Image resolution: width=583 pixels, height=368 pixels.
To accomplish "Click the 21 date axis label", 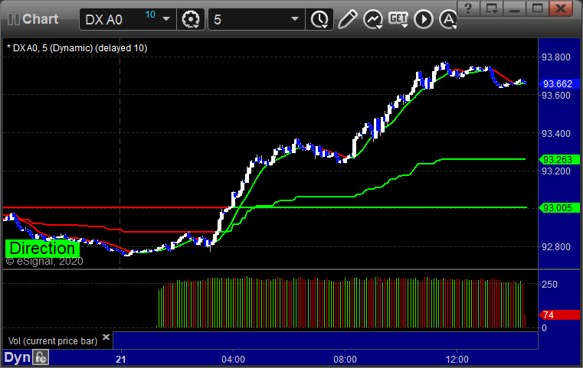I will (x=121, y=360).
